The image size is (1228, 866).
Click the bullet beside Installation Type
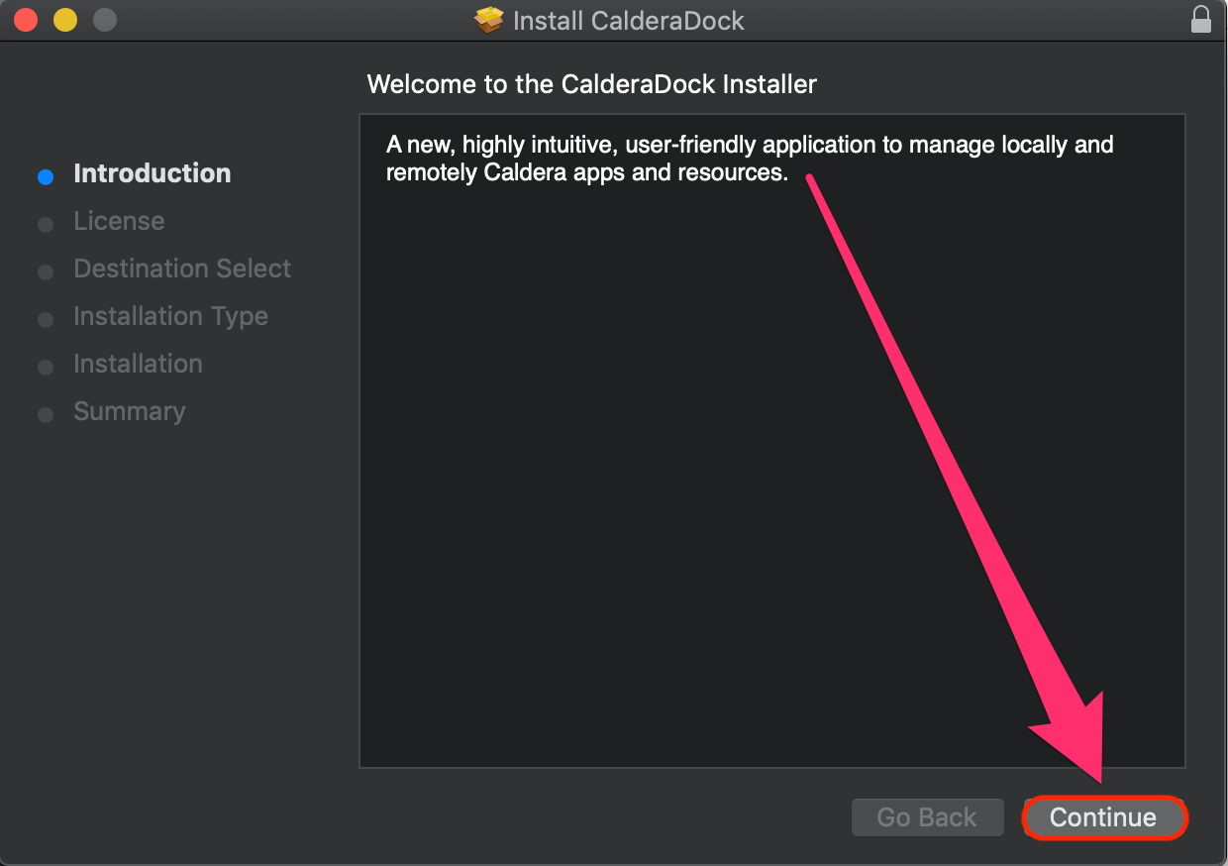(46, 320)
